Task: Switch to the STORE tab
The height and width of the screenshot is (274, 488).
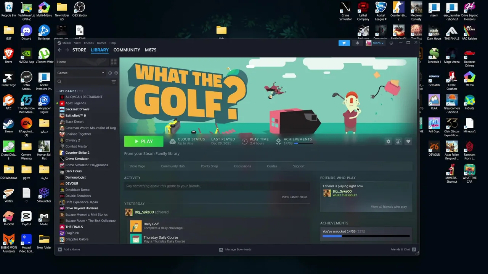Action: [x=79, y=50]
